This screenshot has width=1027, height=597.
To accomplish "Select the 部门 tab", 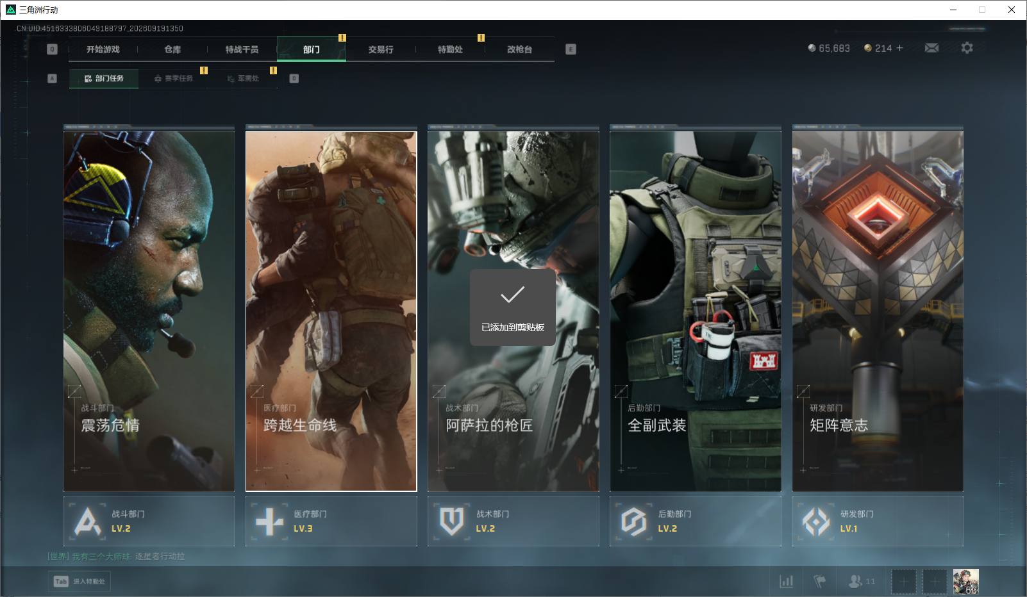I will tap(312, 49).
